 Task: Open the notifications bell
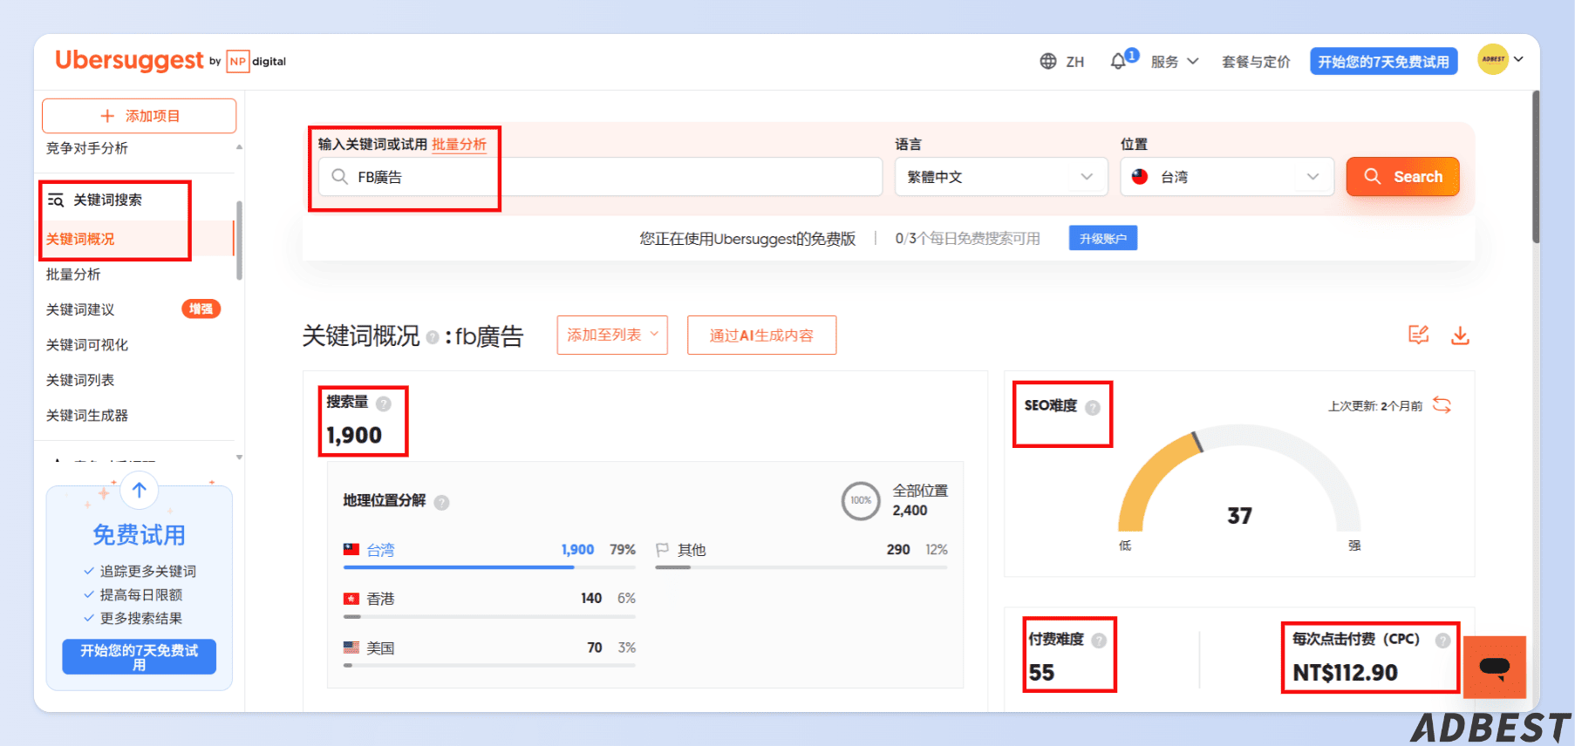pos(1118,61)
